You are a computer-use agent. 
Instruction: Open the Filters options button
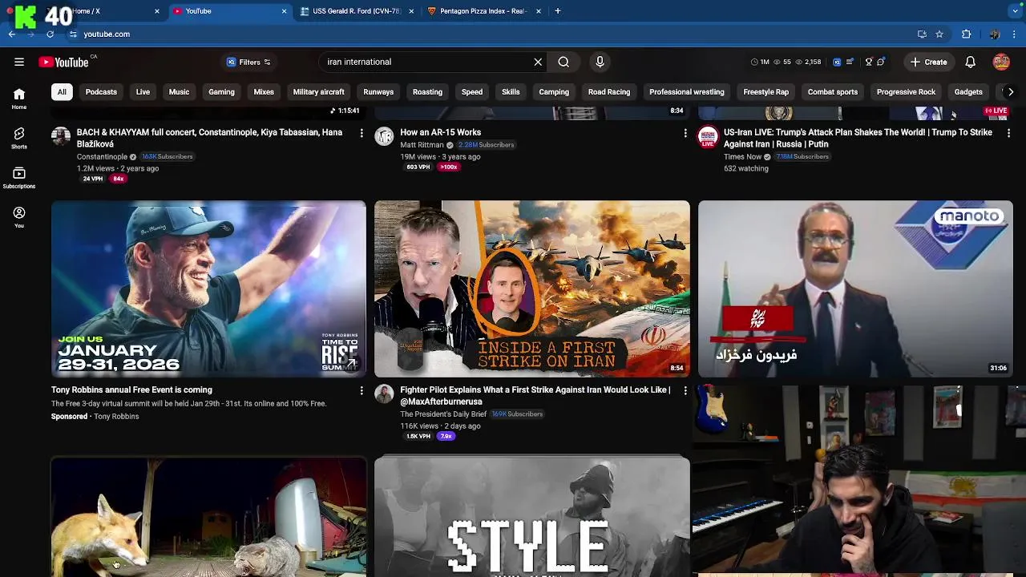248,62
